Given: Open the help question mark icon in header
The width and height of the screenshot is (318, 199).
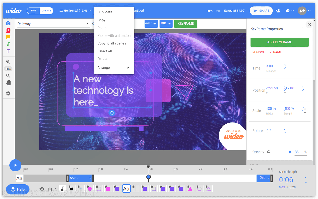Looking at the screenshot, I should click(x=288, y=11).
